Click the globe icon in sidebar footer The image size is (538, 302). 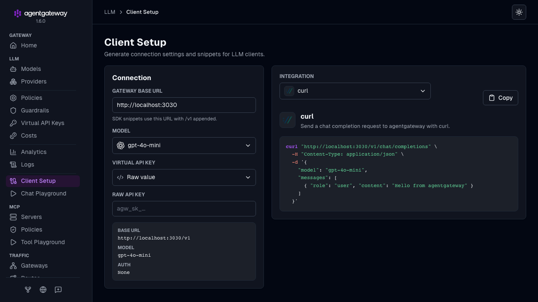coord(43,289)
